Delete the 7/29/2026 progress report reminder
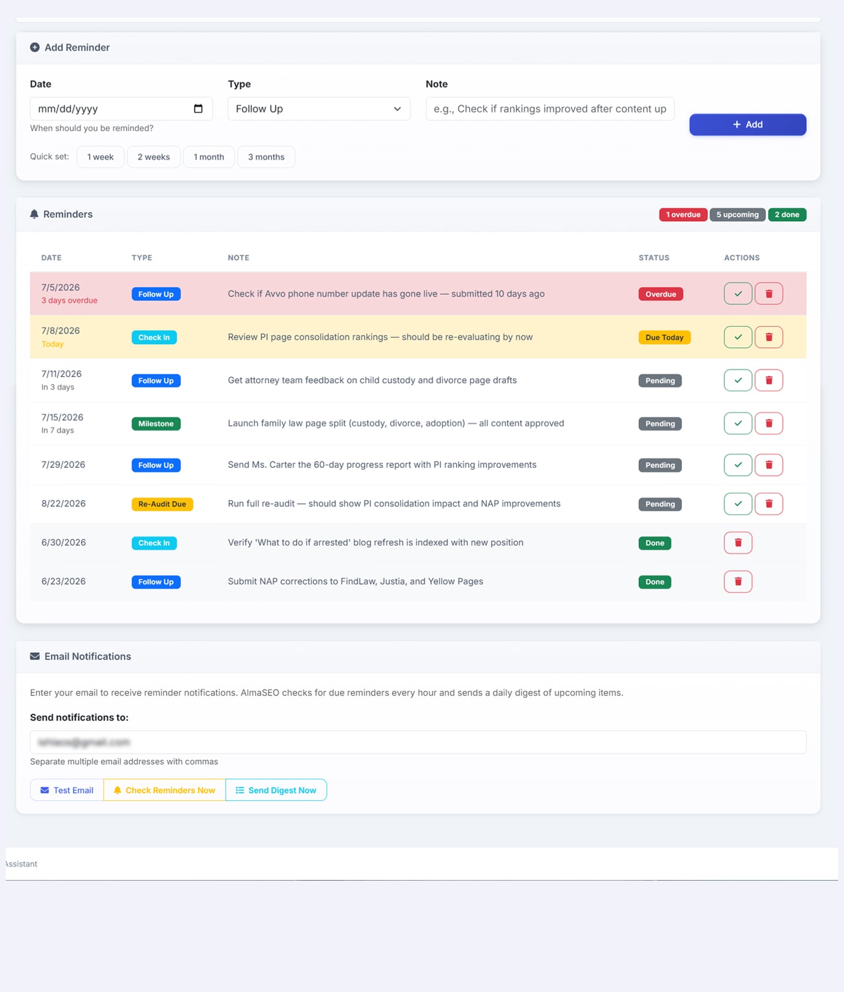This screenshot has height=992, width=844. (x=769, y=465)
